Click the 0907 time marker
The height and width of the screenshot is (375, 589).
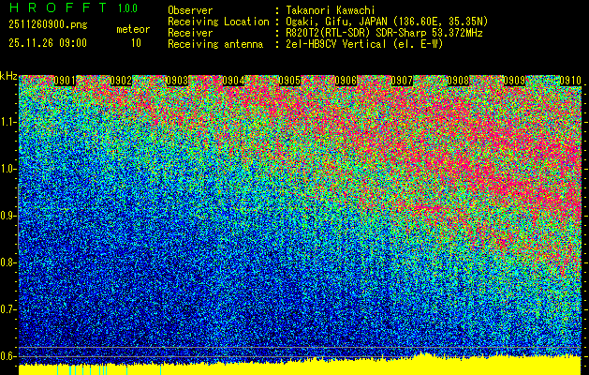[x=403, y=81]
